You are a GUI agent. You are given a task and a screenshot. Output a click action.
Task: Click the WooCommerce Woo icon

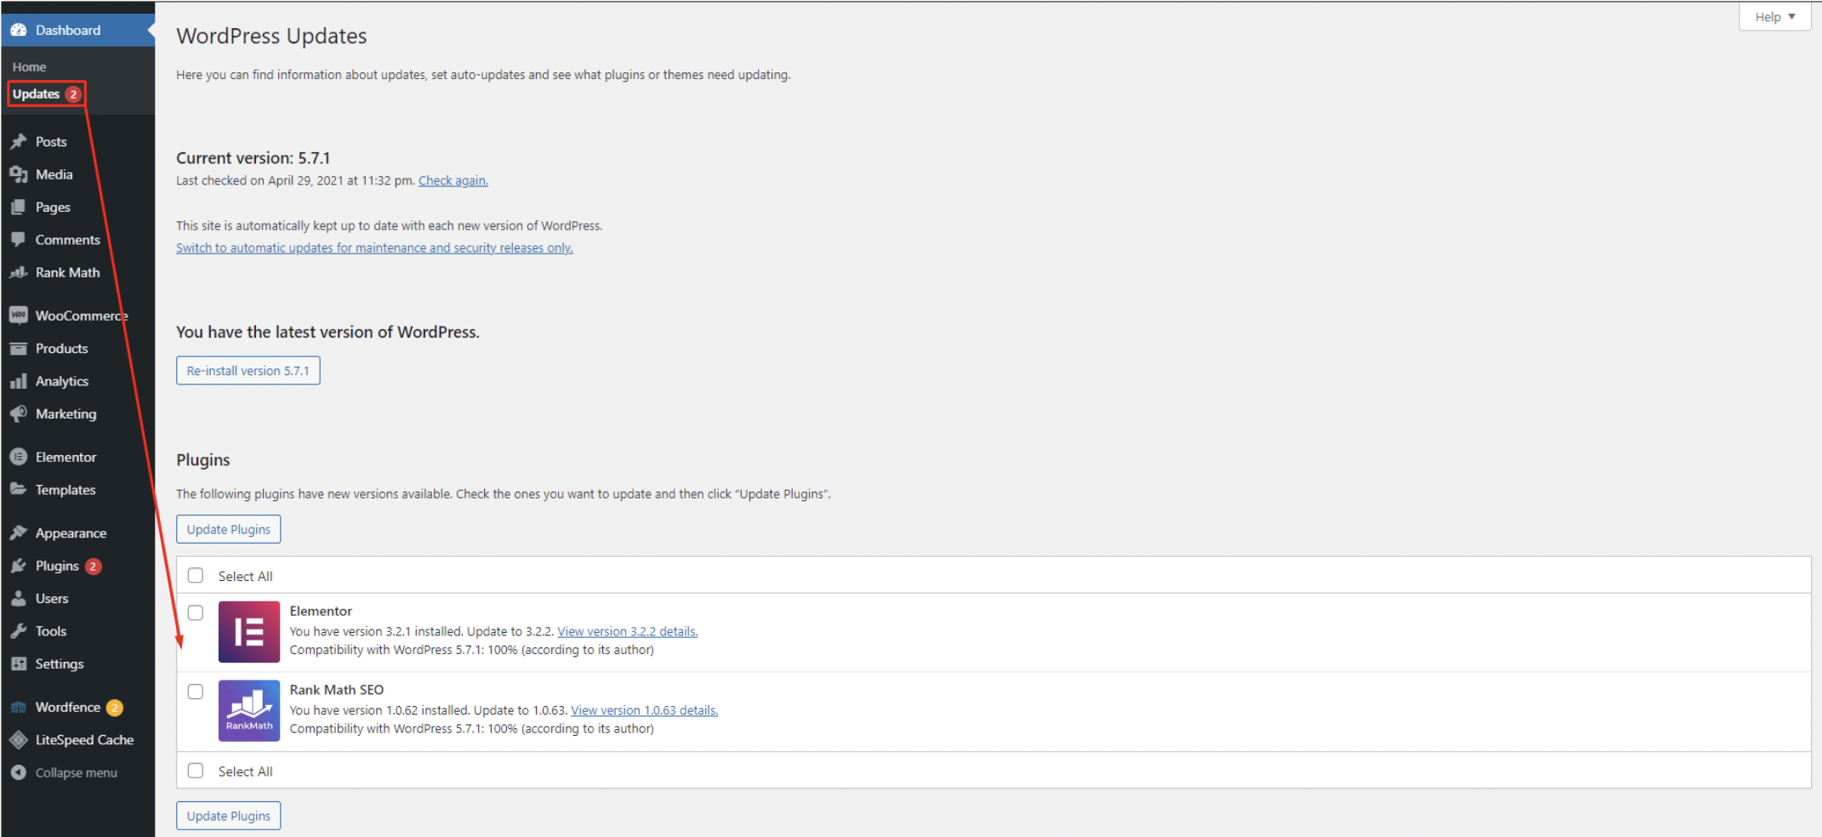click(x=19, y=316)
